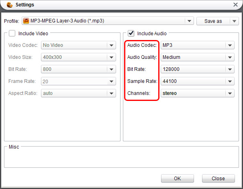Screen dimensions: 243x189
Task: Click the Video Codec label
Action: pos(23,45)
